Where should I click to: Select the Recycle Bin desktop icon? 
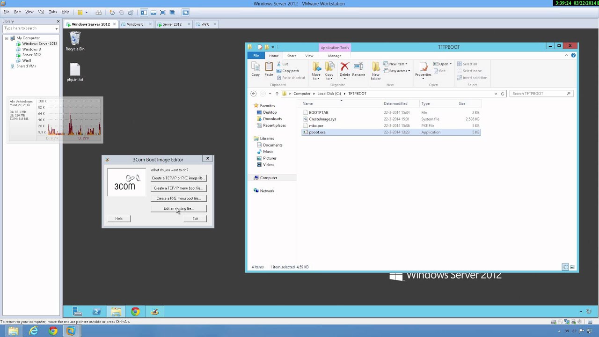[75, 41]
